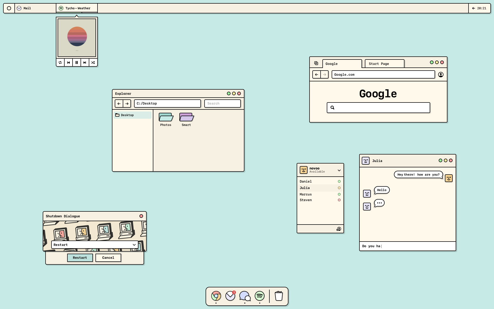This screenshot has width=494, height=309.
Task: Click the C:/Desktop path field
Action: pos(167,104)
